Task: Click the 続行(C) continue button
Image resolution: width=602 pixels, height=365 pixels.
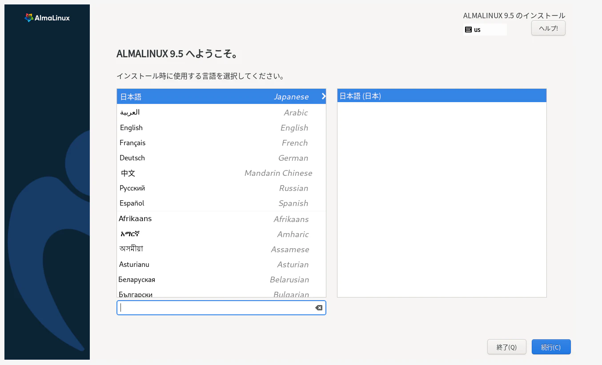Action: click(x=551, y=347)
